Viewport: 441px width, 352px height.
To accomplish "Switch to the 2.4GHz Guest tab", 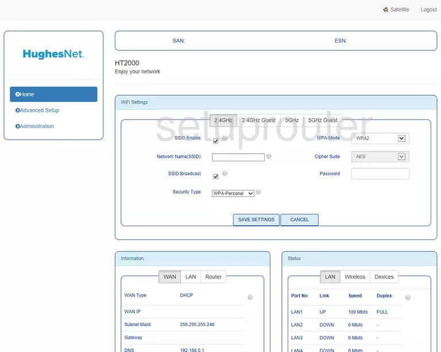I will (x=259, y=121).
